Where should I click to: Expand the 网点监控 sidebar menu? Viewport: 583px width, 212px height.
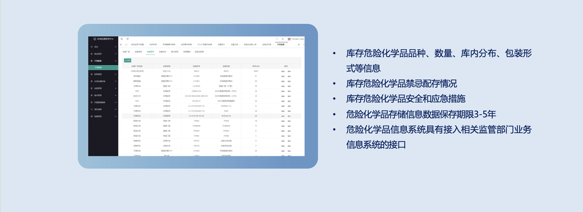coord(103,54)
